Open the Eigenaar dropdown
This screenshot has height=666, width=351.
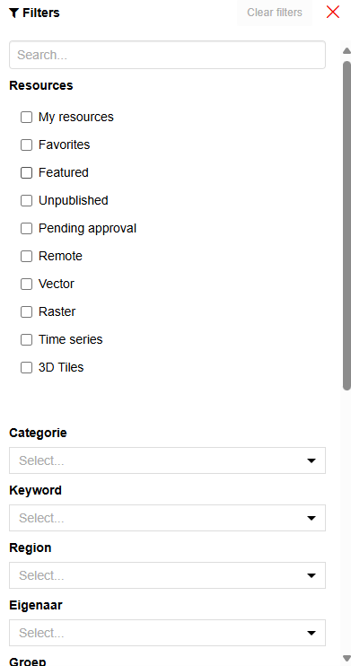(168, 633)
